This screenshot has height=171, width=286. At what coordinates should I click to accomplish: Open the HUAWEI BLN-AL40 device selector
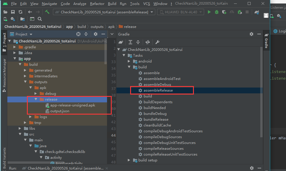pos(180,12)
